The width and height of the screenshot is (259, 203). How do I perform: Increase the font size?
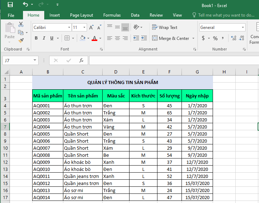[91, 27]
